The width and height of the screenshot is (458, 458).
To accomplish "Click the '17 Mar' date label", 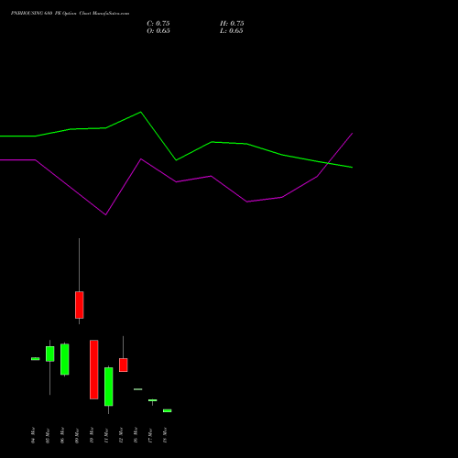I will (x=150, y=435).
